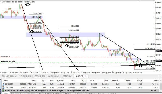Select the open time 2023.08.17 15:54:46
The image size is (162, 94).
click(28, 84)
